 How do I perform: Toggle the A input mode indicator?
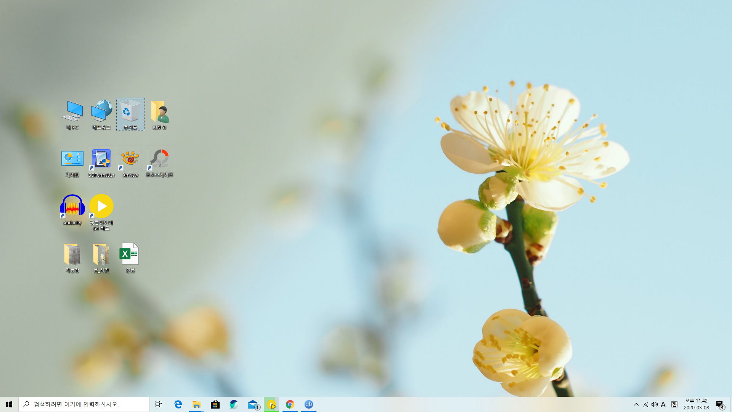(x=663, y=404)
